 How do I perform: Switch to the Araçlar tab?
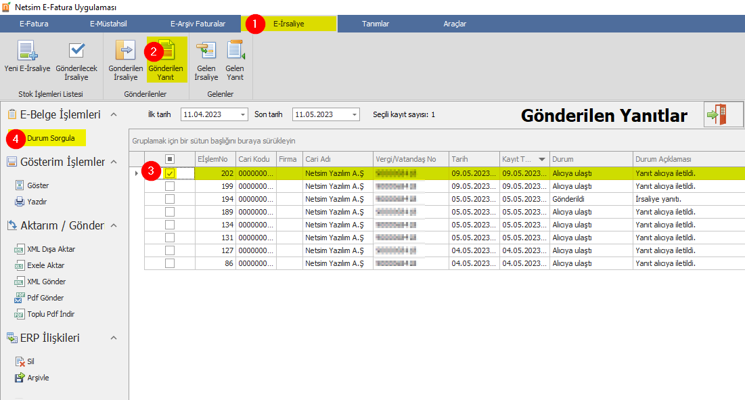(x=455, y=24)
